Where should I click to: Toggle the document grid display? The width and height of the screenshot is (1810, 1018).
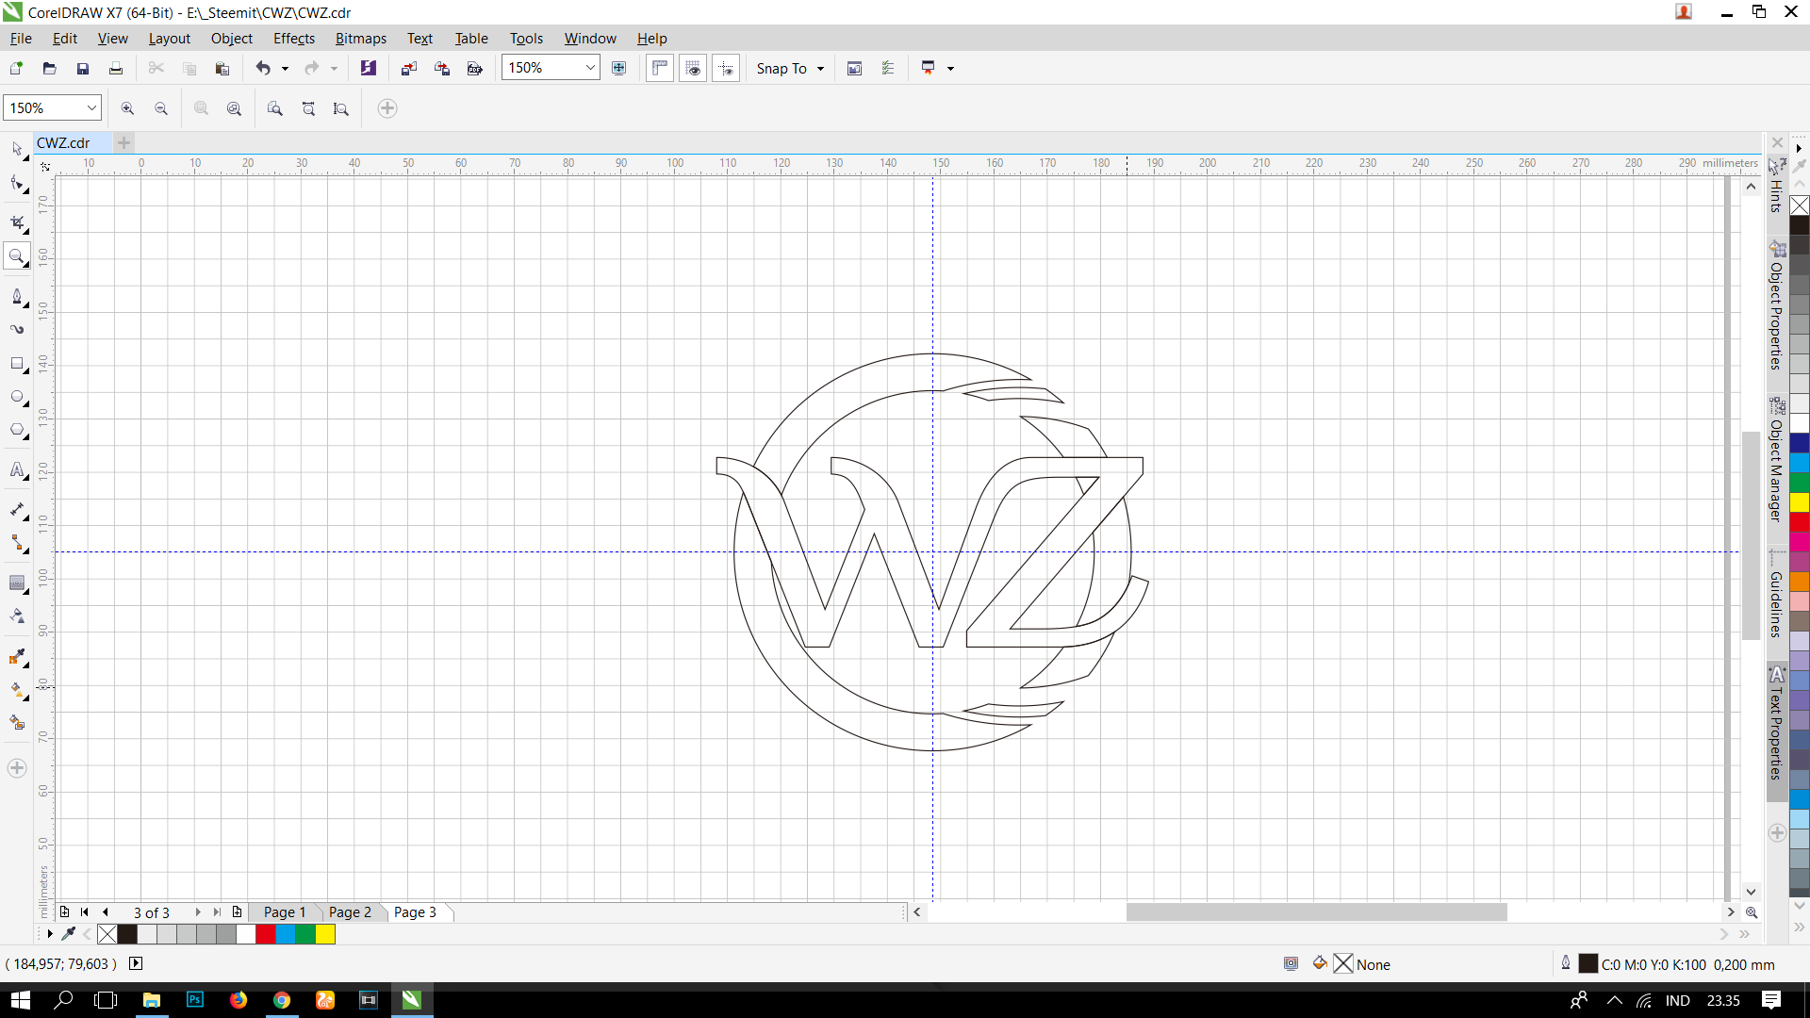(x=693, y=68)
